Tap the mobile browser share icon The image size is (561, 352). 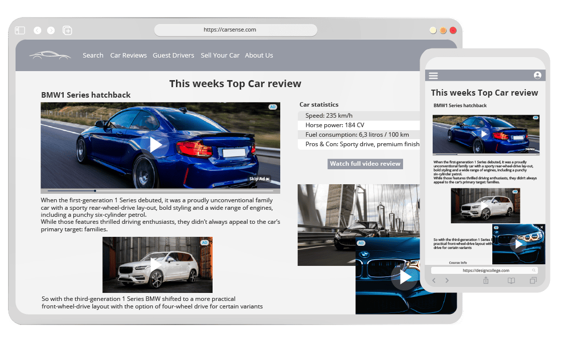tap(485, 280)
